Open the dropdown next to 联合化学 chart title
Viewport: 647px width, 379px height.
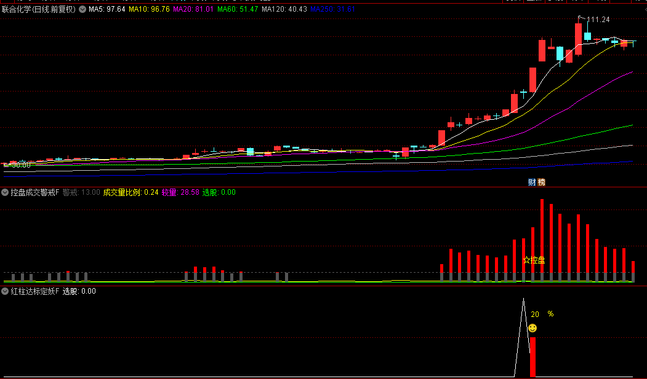(x=82, y=9)
